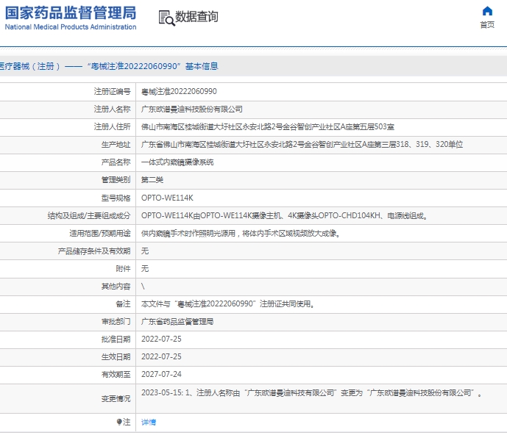Viewport: 507px width, 435px height.
Task: Click the info bullet icon beside 注
Action: [119, 422]
